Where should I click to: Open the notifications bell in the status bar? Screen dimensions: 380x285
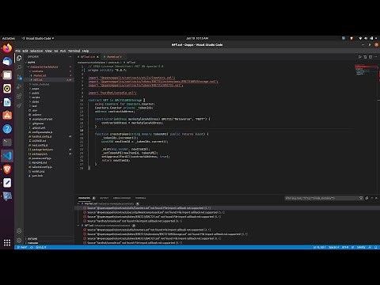tap(376, 247)
